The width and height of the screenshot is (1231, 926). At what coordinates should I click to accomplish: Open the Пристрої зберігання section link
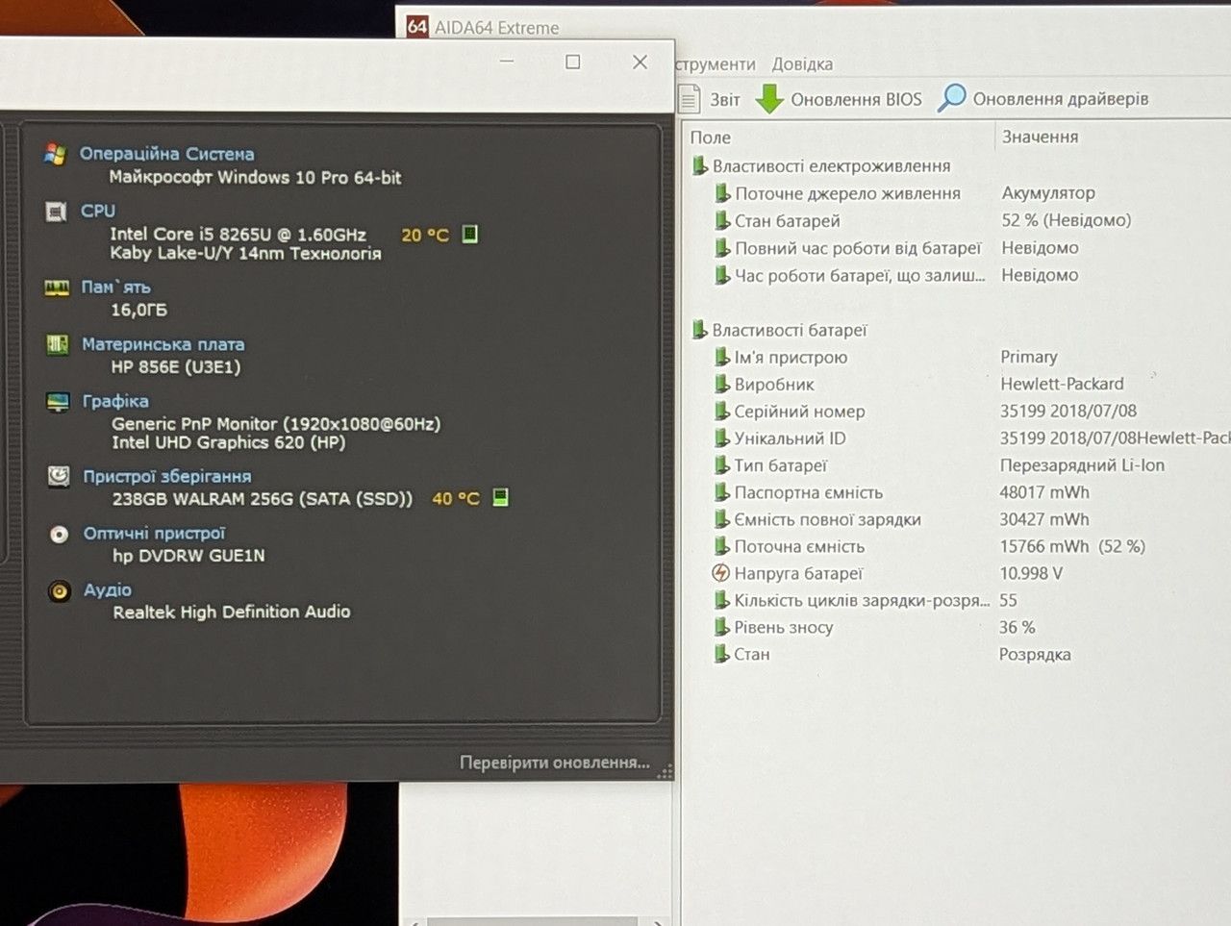click(x=167, y=476)
